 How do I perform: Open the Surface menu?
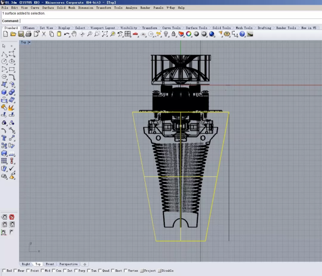pos(48,8)
